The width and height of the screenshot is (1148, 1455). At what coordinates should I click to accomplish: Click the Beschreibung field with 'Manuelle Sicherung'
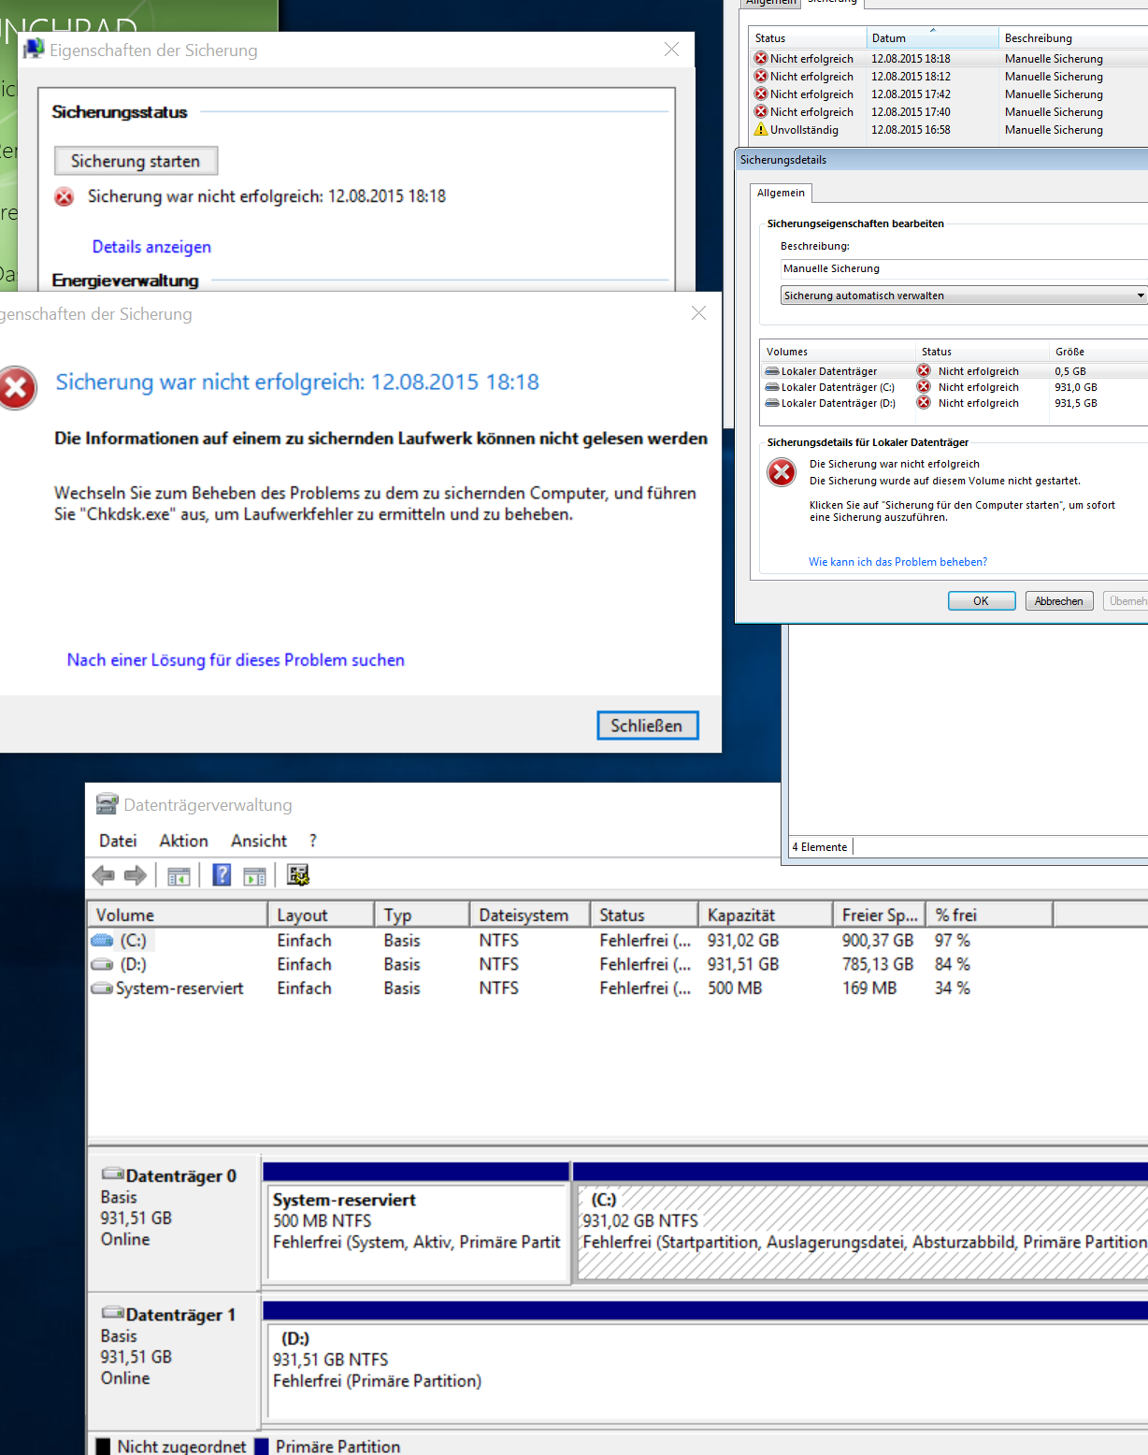coord(963,268)
